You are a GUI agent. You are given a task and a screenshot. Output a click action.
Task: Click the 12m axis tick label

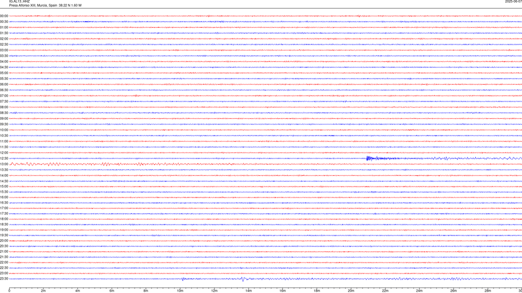[214, 291]
